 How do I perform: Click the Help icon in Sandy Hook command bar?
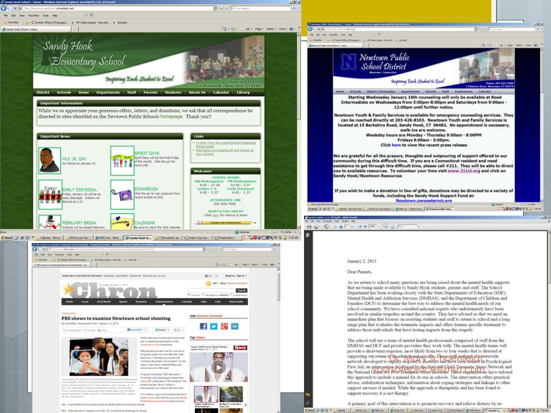tap(292, 29)
